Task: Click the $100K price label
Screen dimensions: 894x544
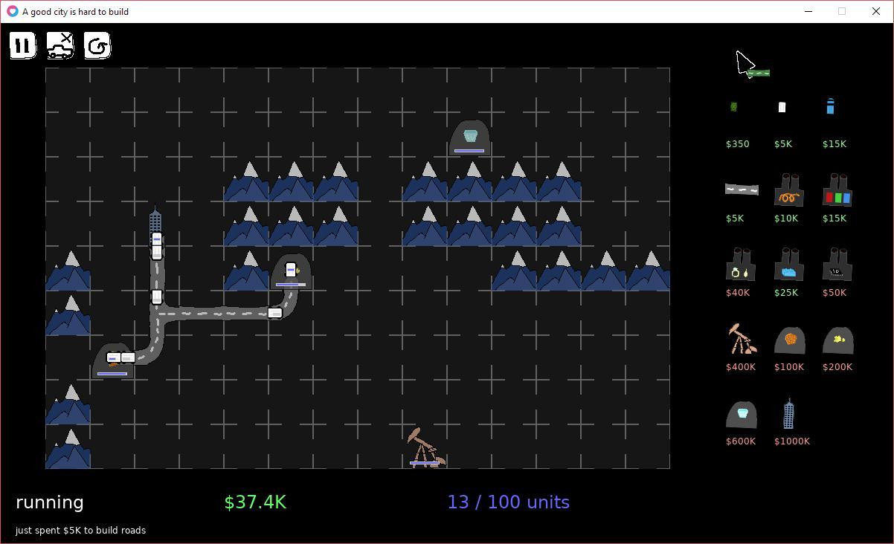Action: [x=789, y=367]
